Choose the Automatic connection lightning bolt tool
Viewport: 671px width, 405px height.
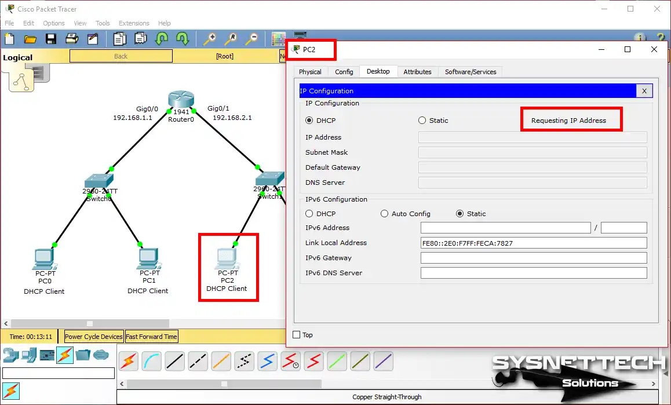[x=128, y=361]
